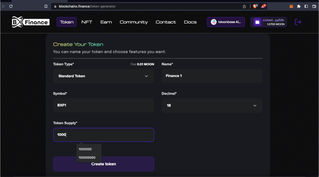Select the 100000000 supply suggestion
This screenshot has width=319, height=177.
[x=87, y=157]
